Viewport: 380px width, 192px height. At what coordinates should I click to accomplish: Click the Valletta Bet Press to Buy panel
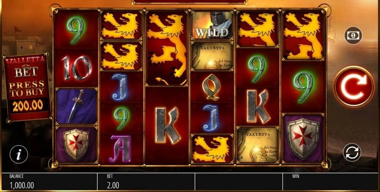(27, 87)
